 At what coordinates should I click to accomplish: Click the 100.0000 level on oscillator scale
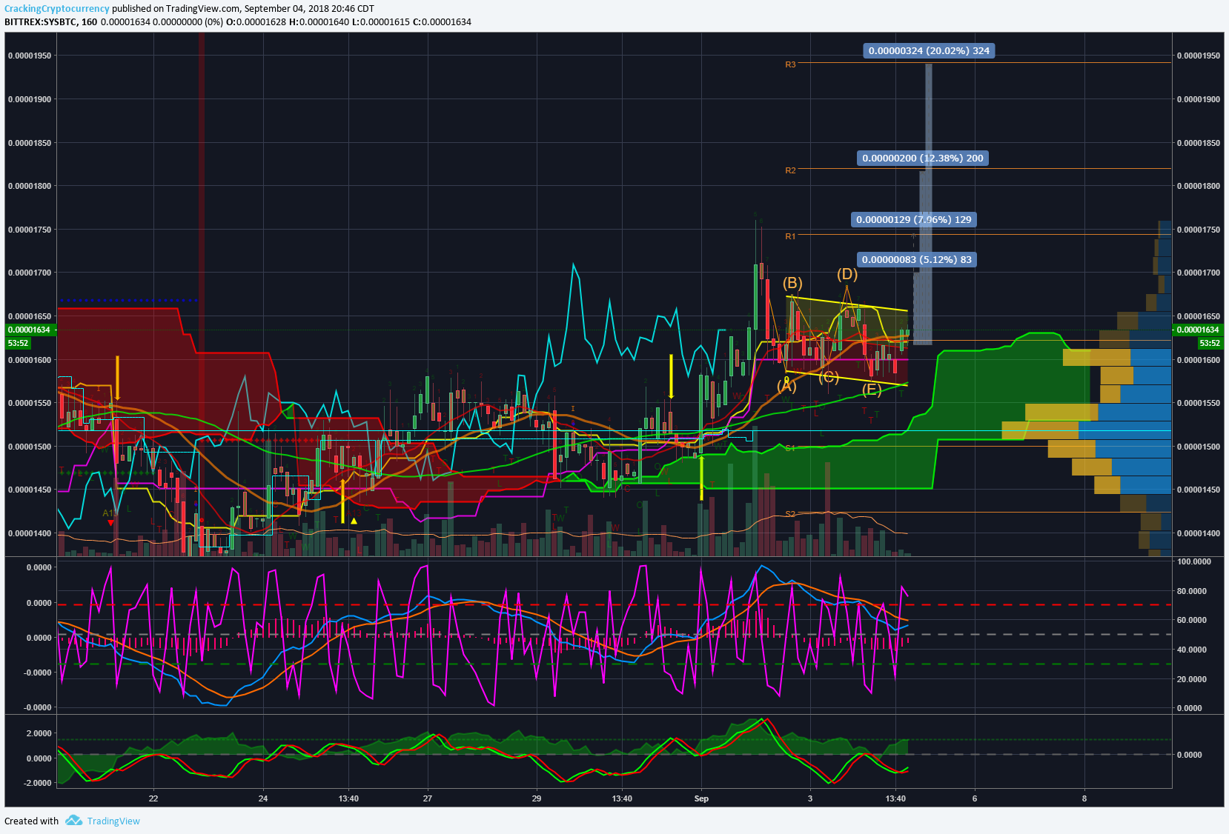(x=1194, y=561)
